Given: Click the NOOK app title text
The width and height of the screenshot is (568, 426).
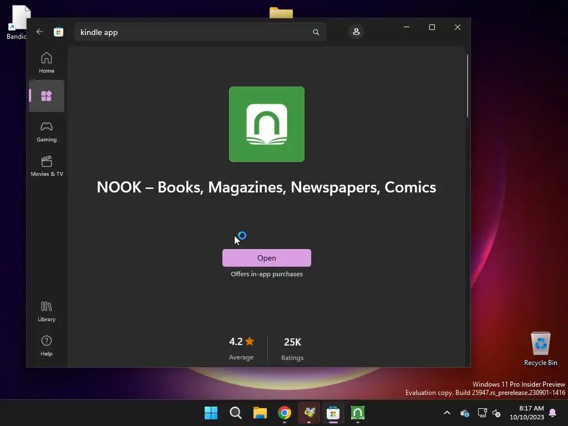Looking at the screenshot, I should 266,187.
